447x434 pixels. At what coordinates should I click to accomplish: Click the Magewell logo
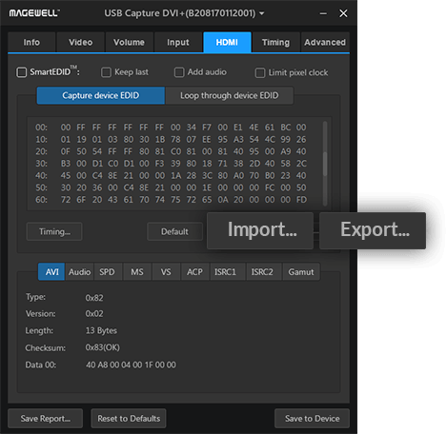tap(34, 13)
